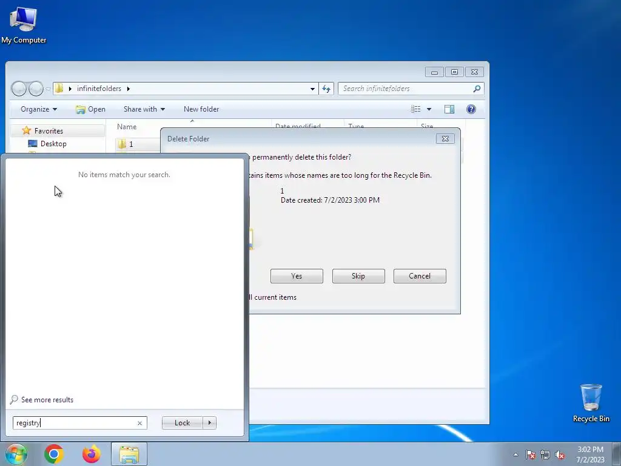Click the Explorer search magnifier icon
Image resolution: width=621 pixels, height=466 pixels.
(x=477, y=89)
